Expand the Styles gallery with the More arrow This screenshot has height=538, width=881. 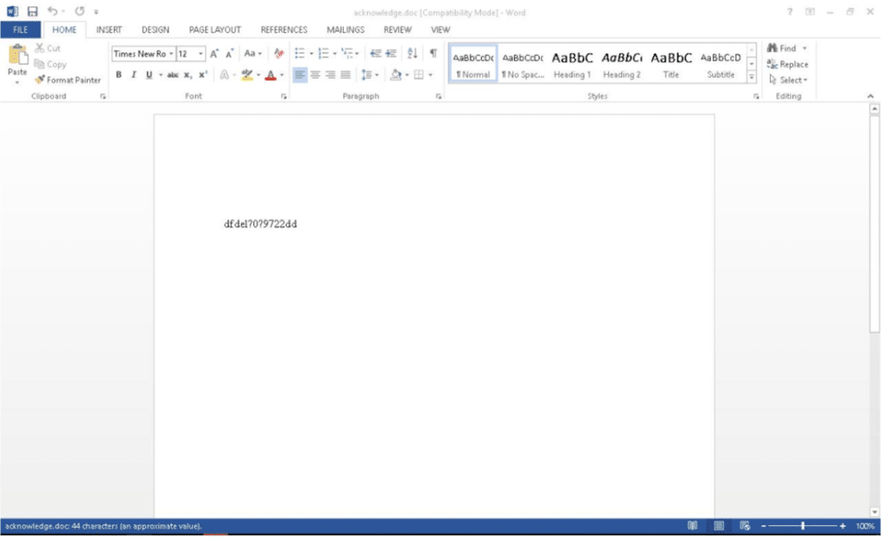coord(752,77)
